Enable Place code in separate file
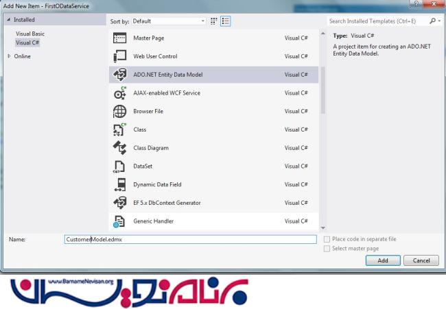This screenshot has width=446, height=309. pyautogui.click(x=327, y=239)
